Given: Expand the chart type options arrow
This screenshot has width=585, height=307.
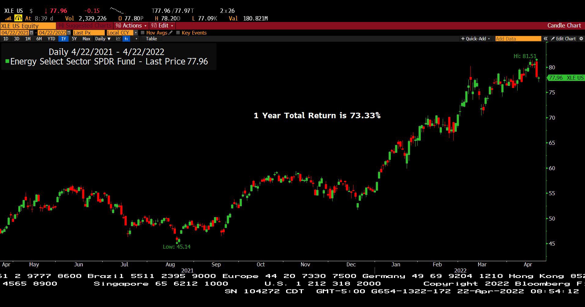Looking at the screenshot, I should 136,39.
